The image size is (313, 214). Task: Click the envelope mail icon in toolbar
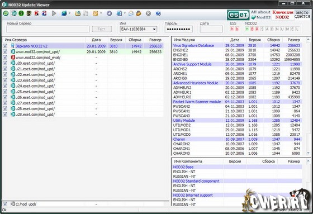[x=131, y=13]
